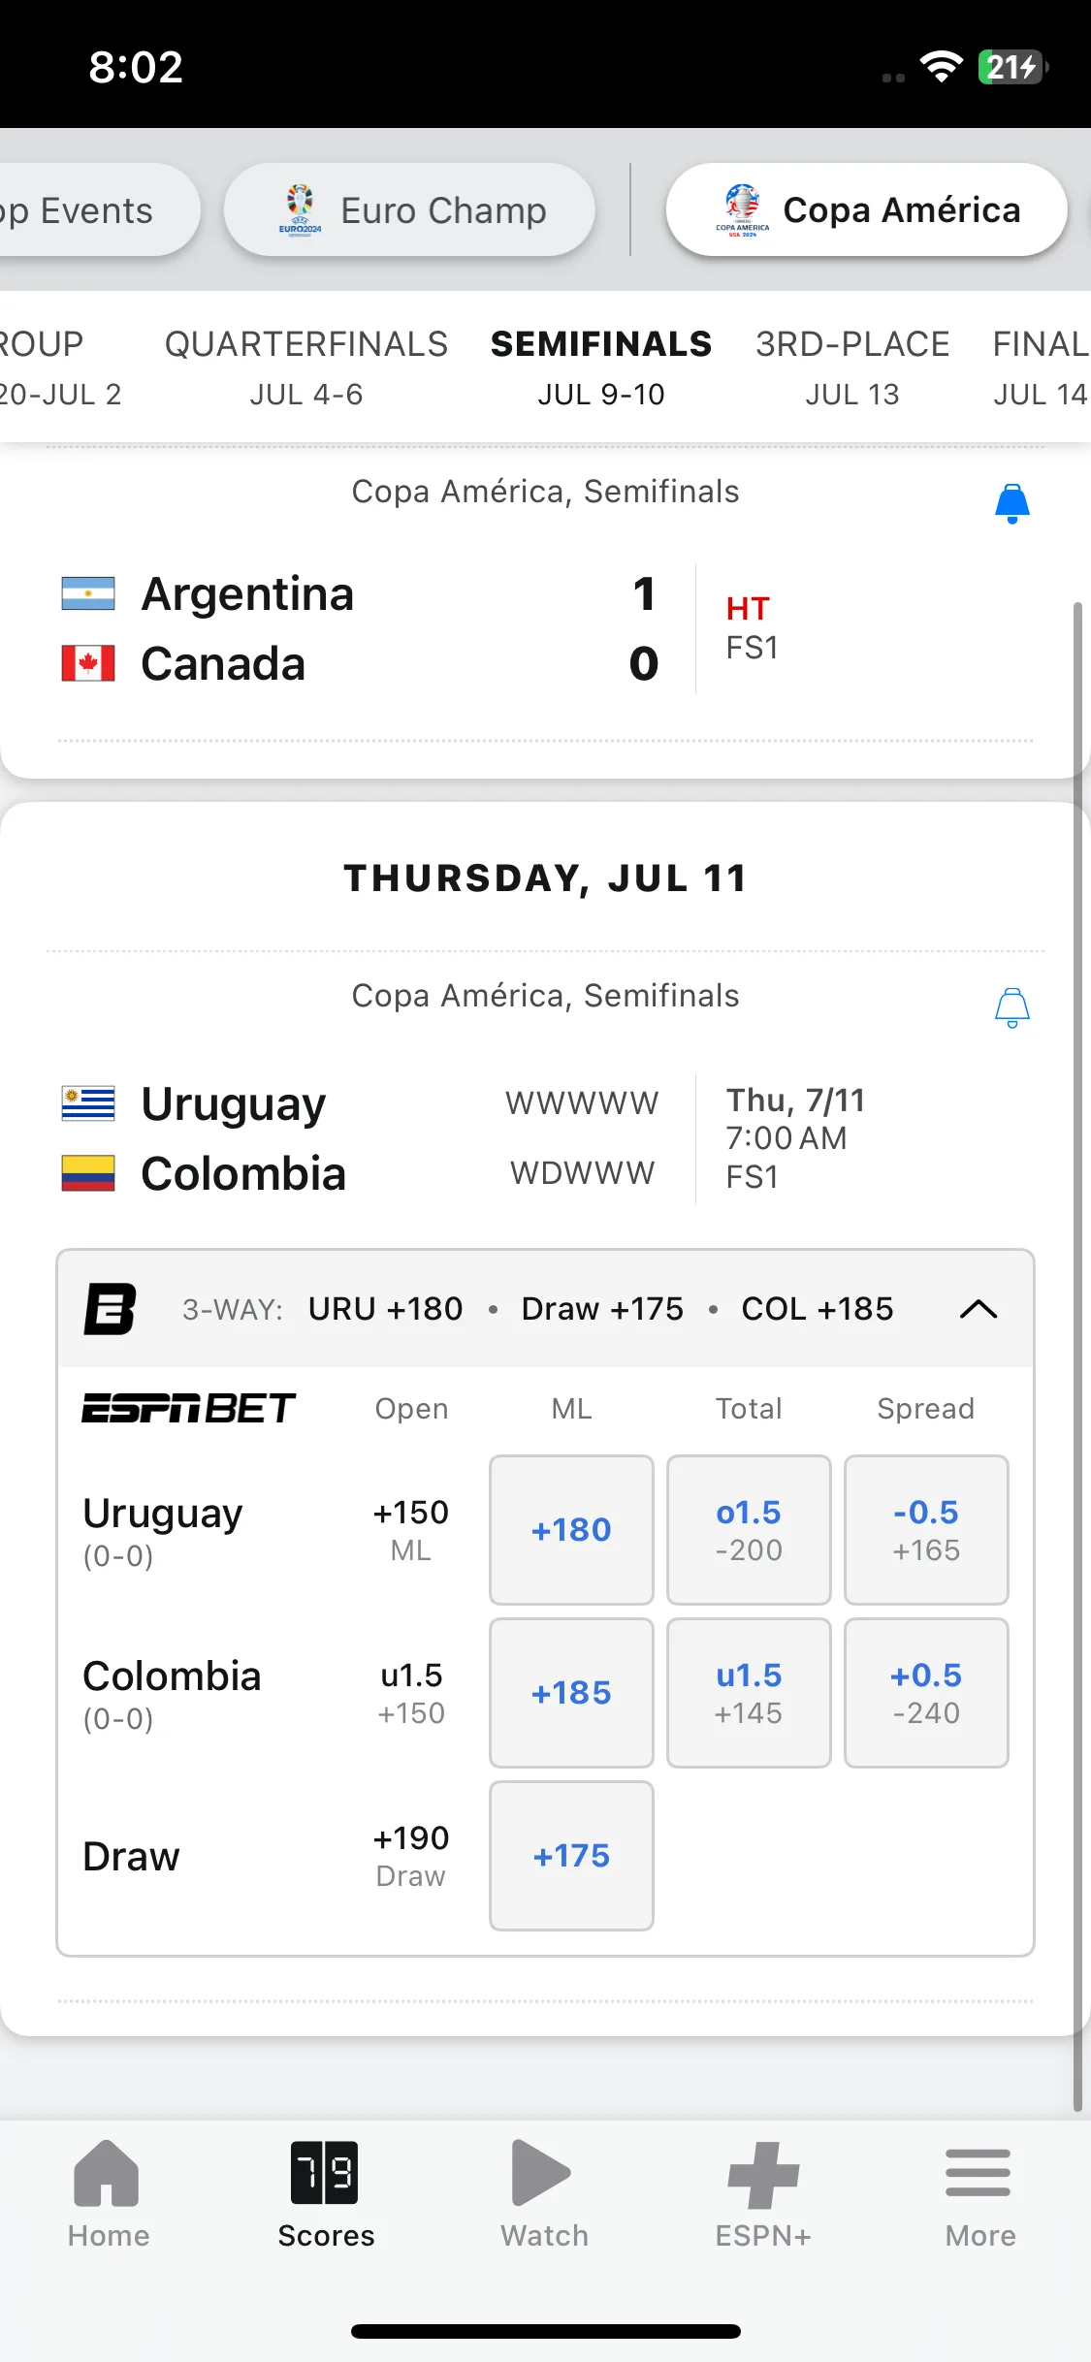
Task: Switch to the Quarterfinals Jul 4-6 tab
Action: [306, 368]
